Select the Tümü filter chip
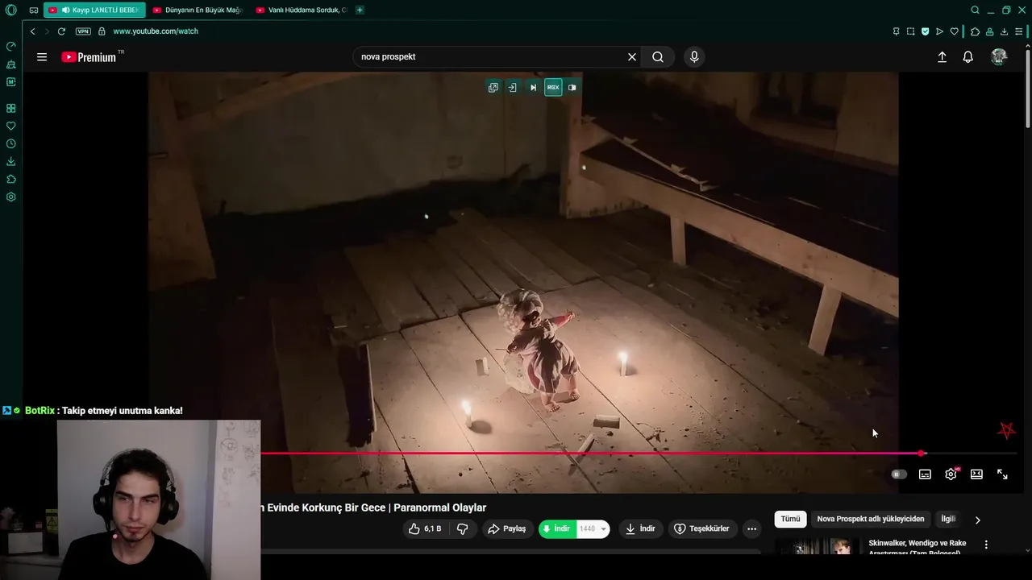1032x580 pixels. click(790, 519)
